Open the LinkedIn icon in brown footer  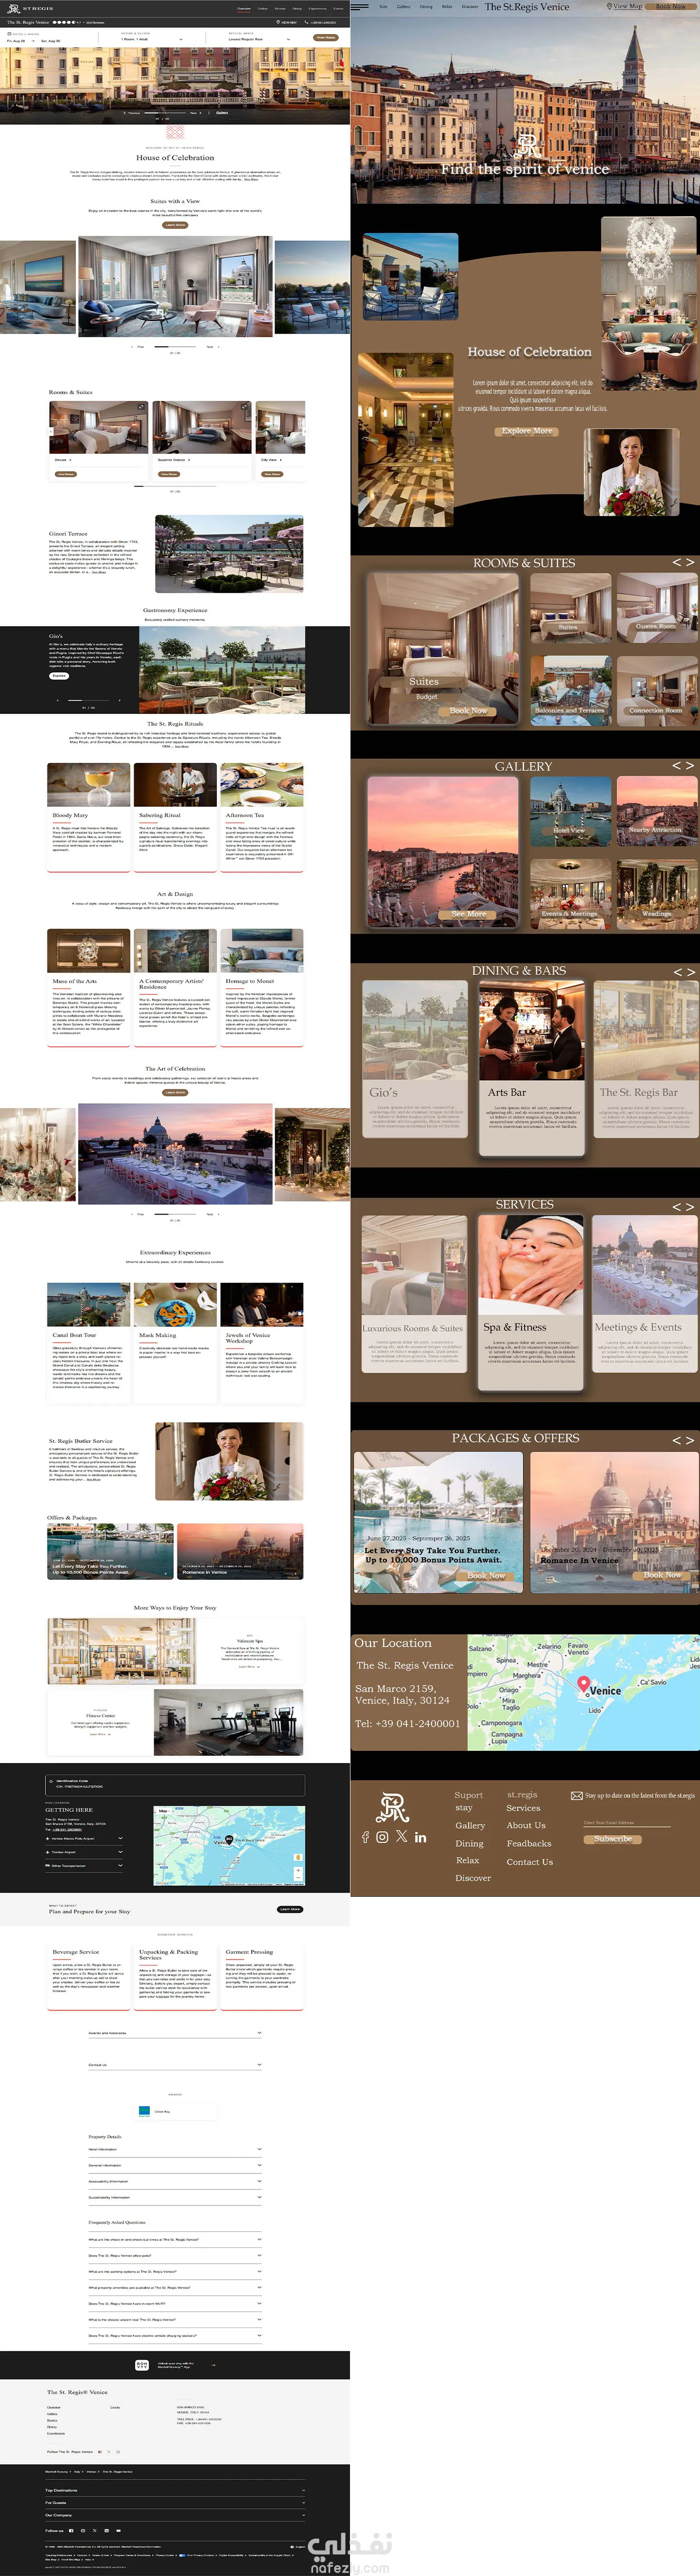pos(420,1837)
